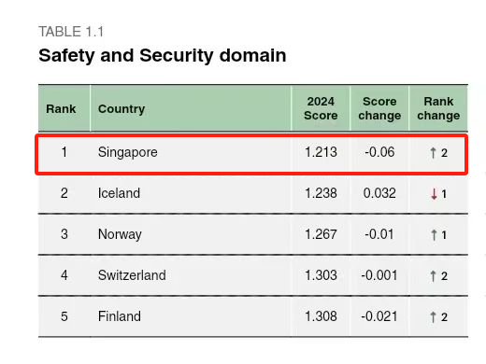
Task: Click Finland's upward rank change arrow
Action: click(433, 317)
